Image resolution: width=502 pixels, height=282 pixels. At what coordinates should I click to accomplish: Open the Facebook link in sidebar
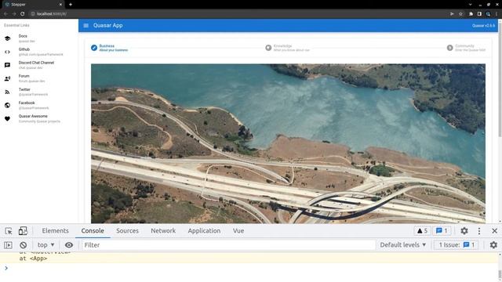coord(39,106)
